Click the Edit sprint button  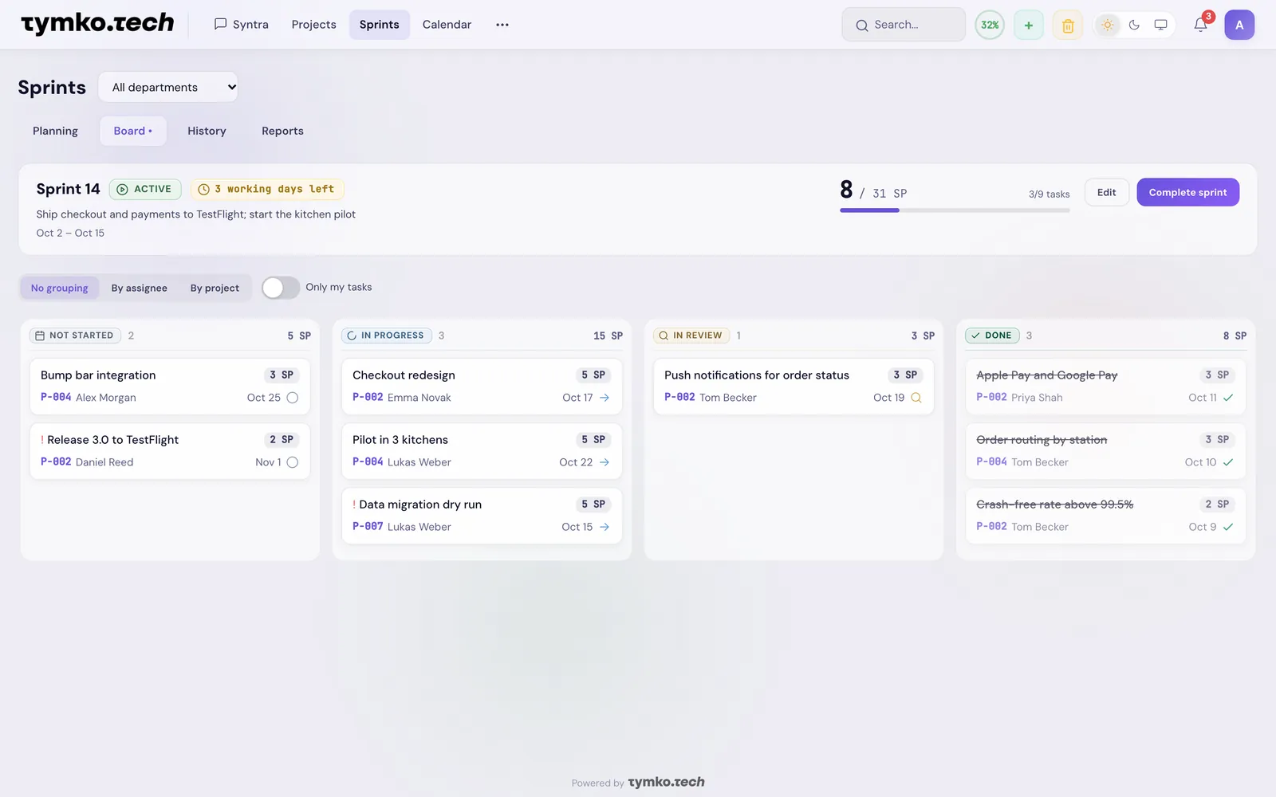pos(1106,192)
